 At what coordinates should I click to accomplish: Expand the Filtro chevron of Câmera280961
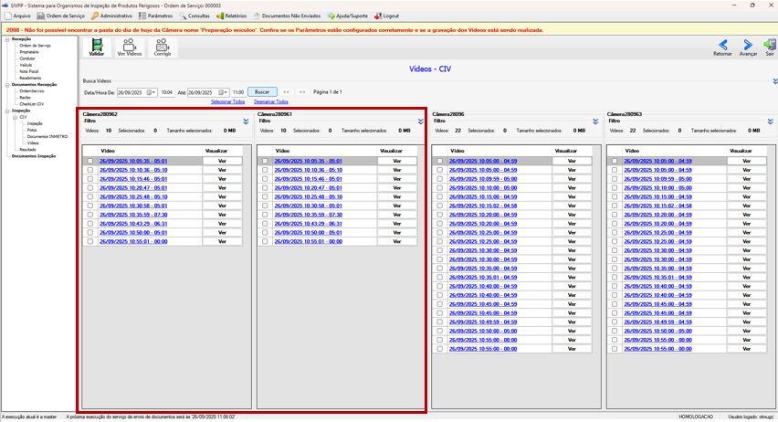click(421, 121)
